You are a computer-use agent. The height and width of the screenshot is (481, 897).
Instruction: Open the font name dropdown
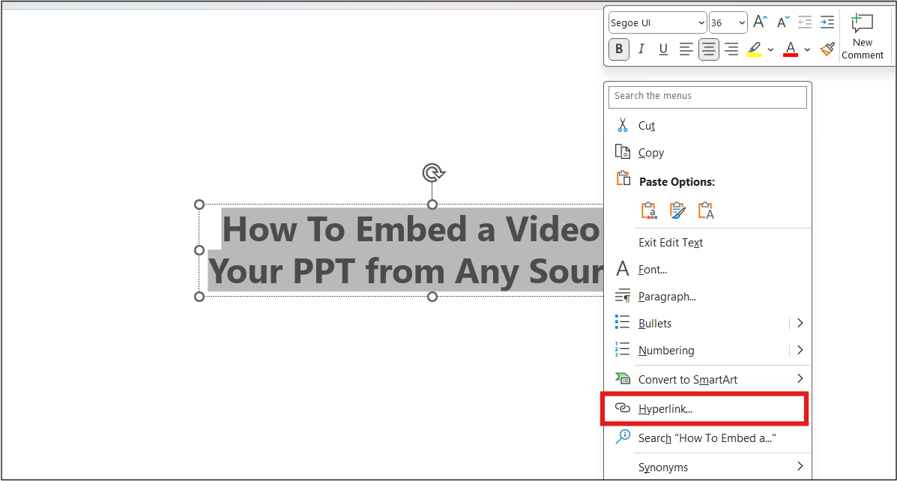[x=701, y=22]
